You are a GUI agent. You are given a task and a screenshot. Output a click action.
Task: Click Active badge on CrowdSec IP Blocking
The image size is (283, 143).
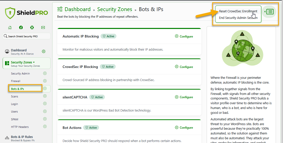(108, 67)
